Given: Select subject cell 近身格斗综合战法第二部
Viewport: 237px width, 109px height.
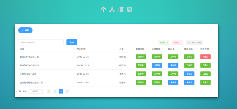Looking at the screenshot, I should coord(31,83).
